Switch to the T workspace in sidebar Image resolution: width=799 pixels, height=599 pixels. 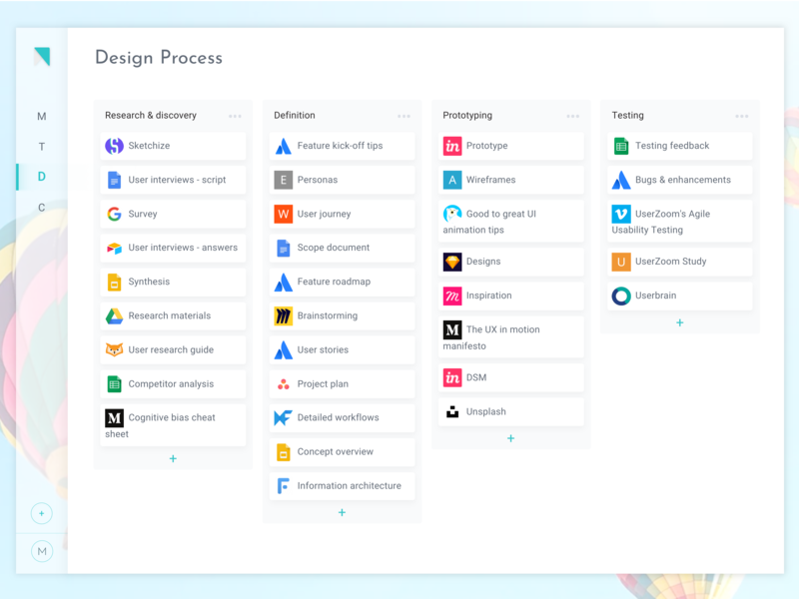[x=42, y=147]
